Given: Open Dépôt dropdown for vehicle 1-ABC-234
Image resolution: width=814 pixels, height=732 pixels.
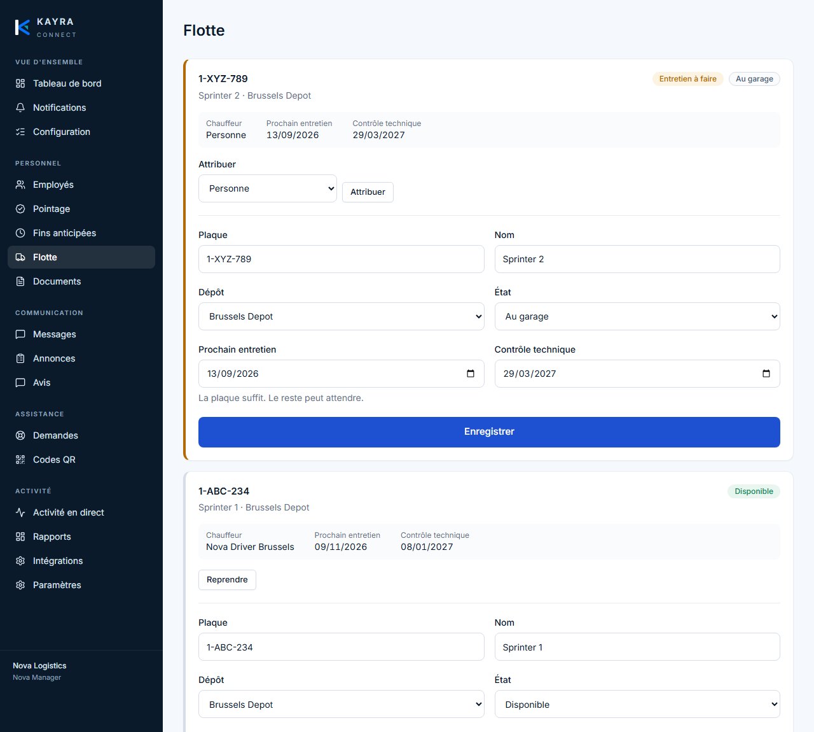Looking at the screenshot, I should (341, 704).
